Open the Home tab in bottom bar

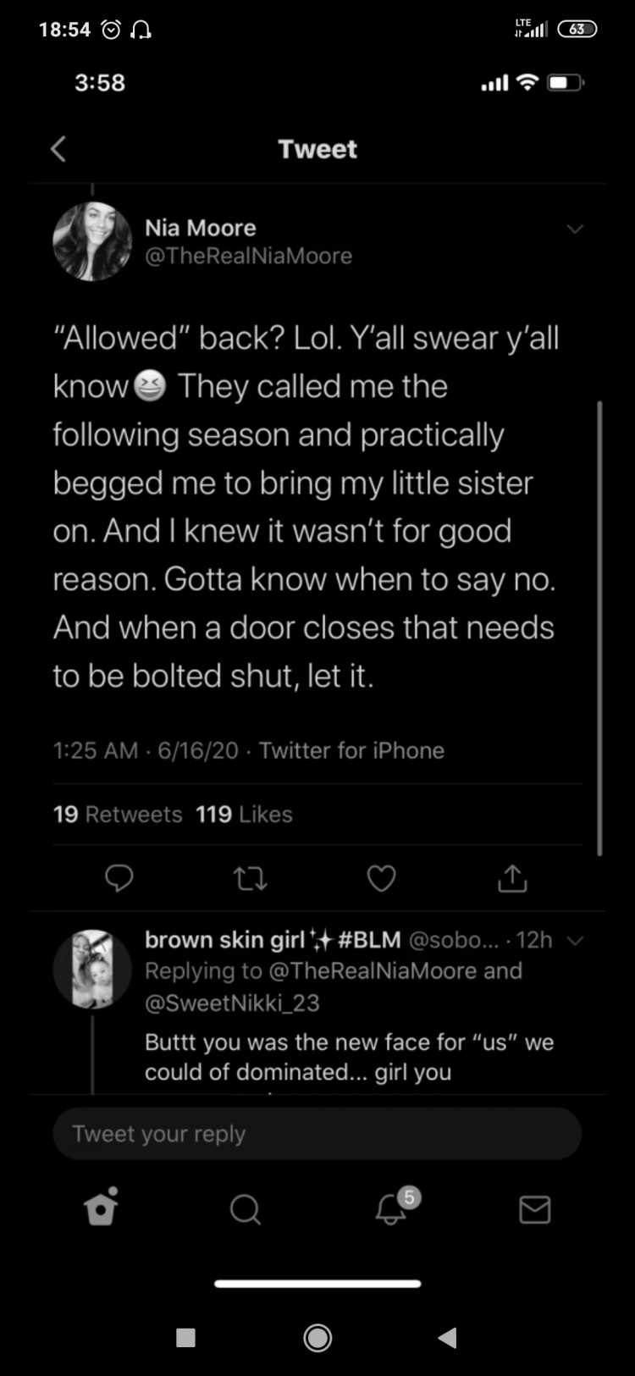pos(102,1207)
